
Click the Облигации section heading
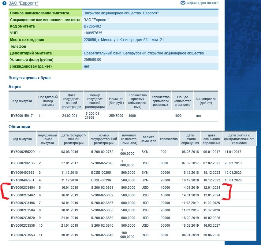click(x=19, y=127)
